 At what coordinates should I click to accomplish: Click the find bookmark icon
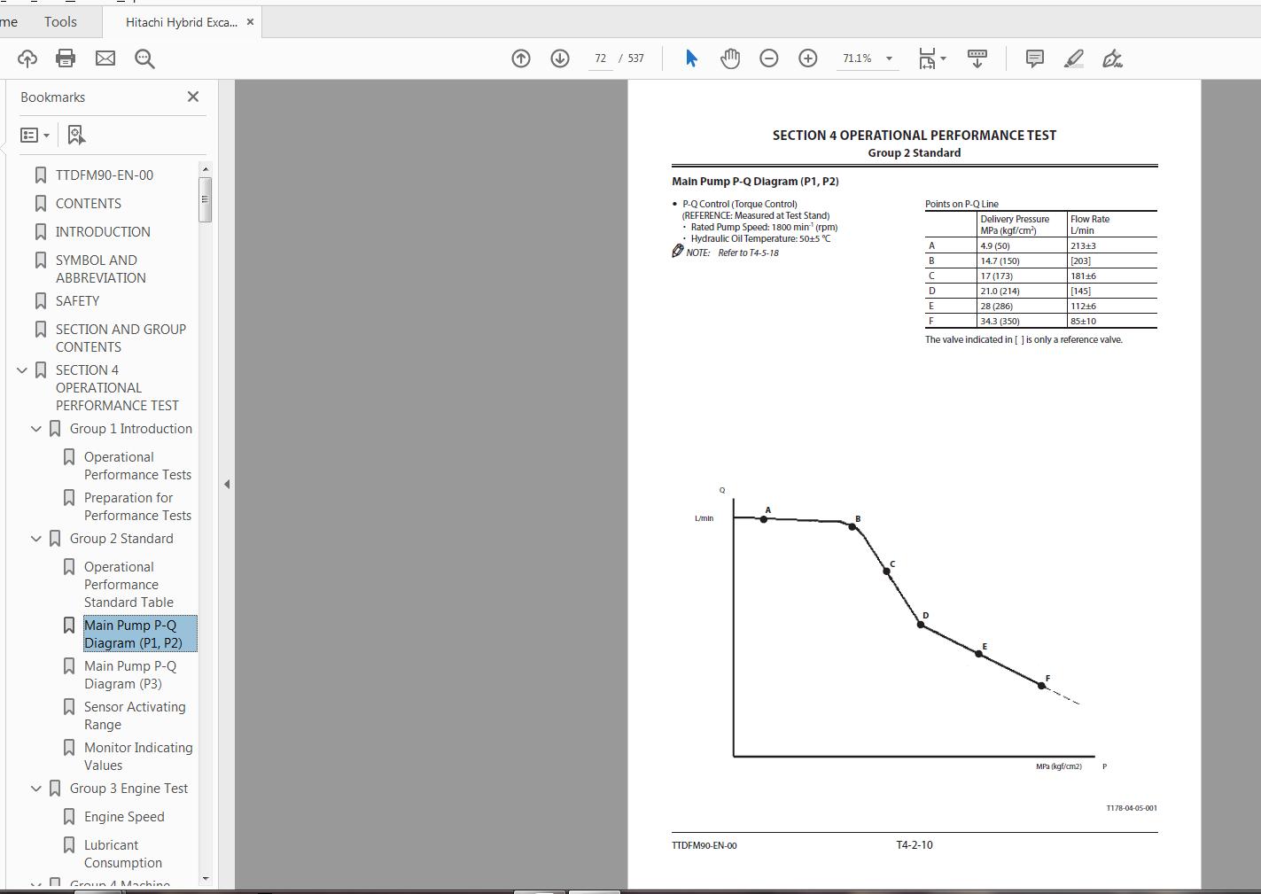tap(76, 135)
